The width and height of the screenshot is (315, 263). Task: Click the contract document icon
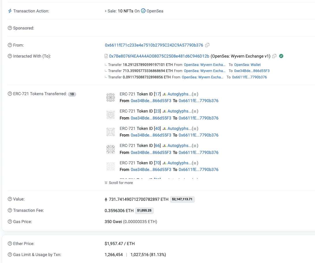coord(106,56)
